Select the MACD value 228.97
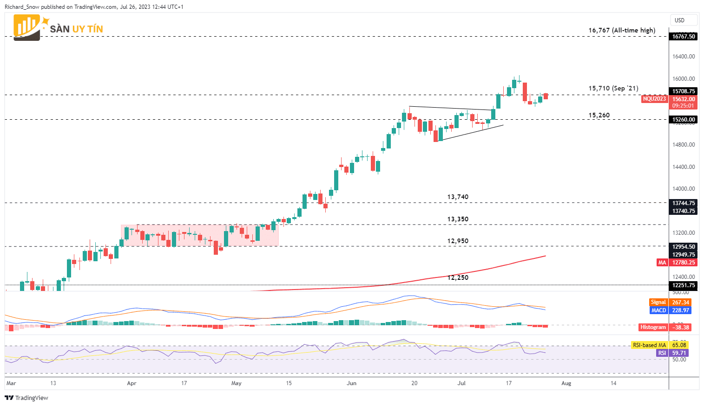704x406 pixels. 680,310
